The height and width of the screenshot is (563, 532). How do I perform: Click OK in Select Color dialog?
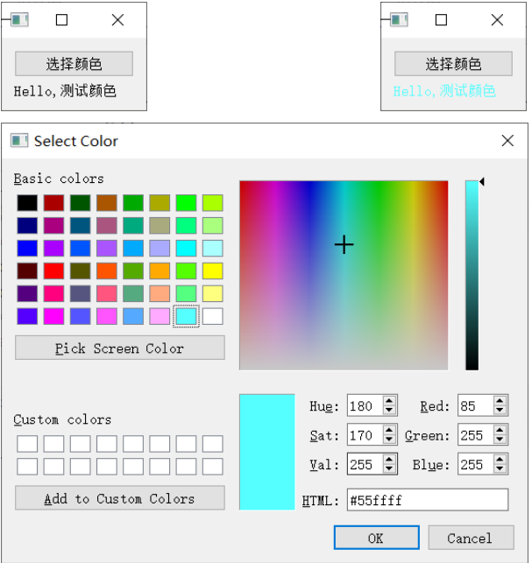pos(376,538)
